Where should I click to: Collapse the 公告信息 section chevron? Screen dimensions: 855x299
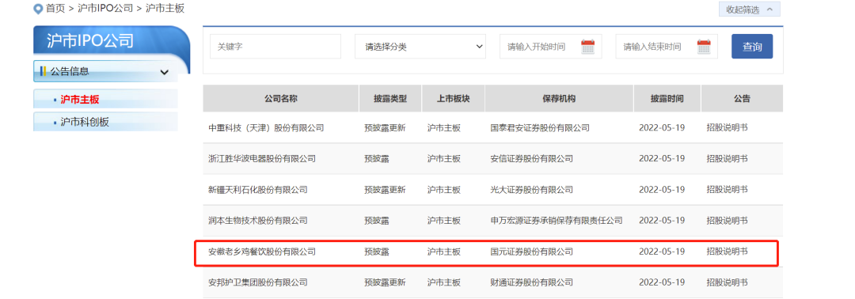164,72
